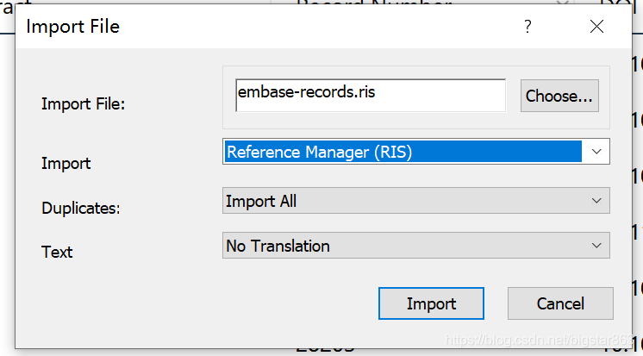Click the embase-records.ris file name field
The width and height of the screenshot is (643, 356).
tap(371, 96)
